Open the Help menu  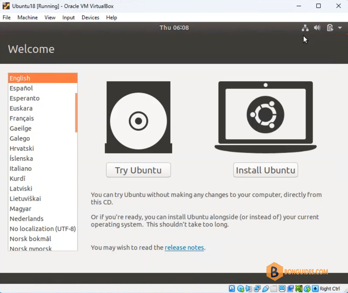coord(111,17)
